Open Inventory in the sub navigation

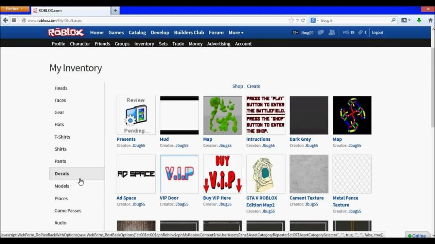click(x=144, y=44)
